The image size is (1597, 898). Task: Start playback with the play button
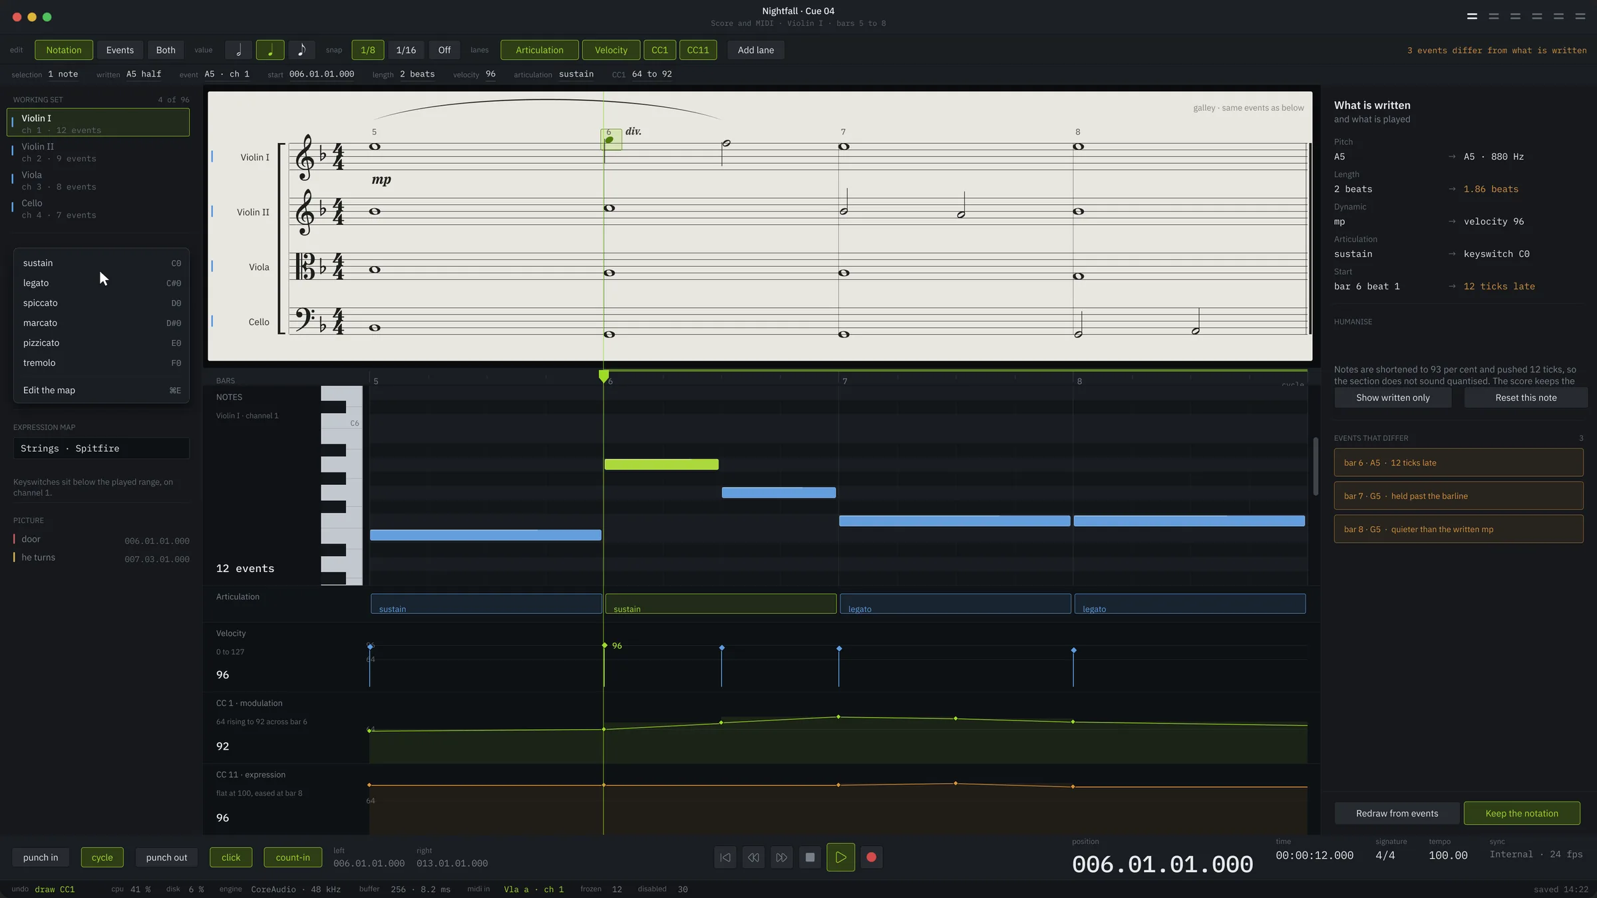point(840,857)
